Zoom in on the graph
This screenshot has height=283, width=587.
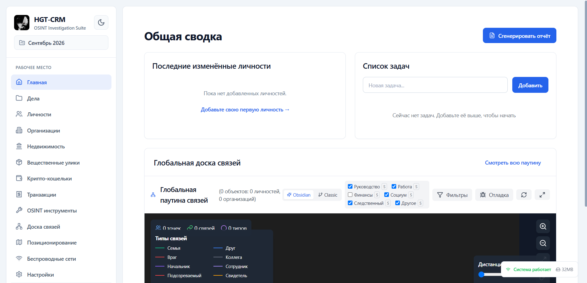543,227
